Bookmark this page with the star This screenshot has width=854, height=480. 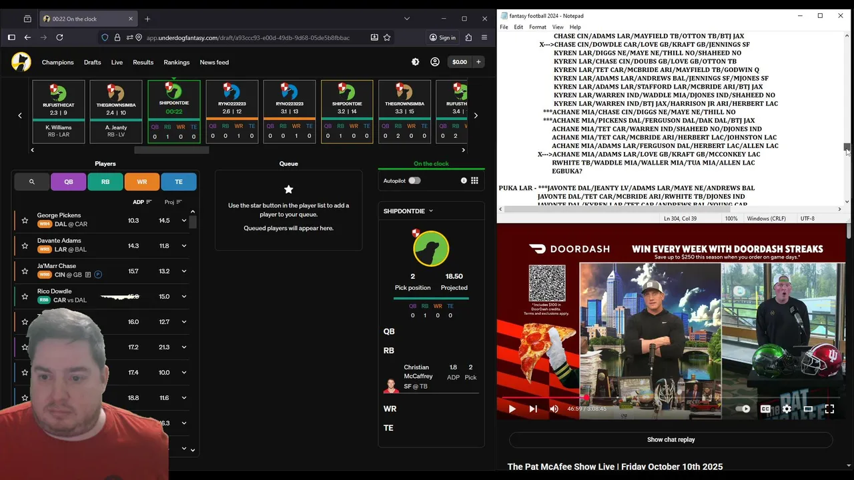point(387,38)
